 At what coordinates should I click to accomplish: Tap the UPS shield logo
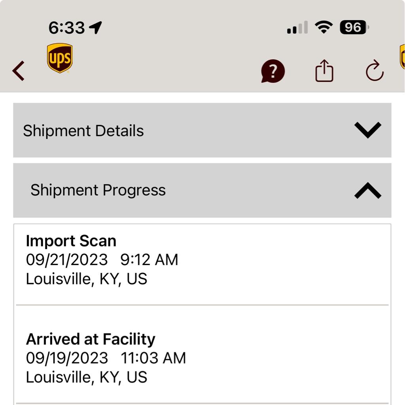click(60, 58)
